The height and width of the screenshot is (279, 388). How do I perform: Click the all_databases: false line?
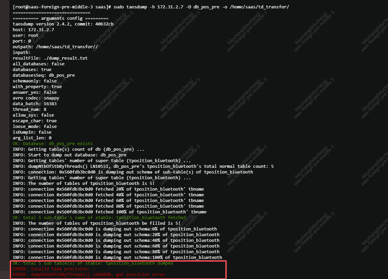click(39, 64)
